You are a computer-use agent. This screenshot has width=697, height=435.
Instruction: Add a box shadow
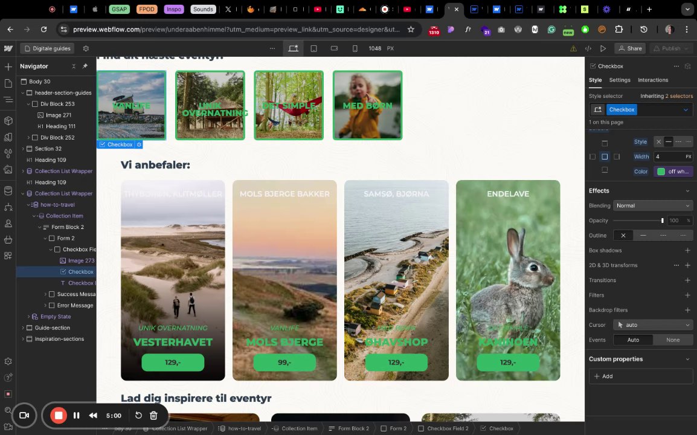tap(688, 250)
